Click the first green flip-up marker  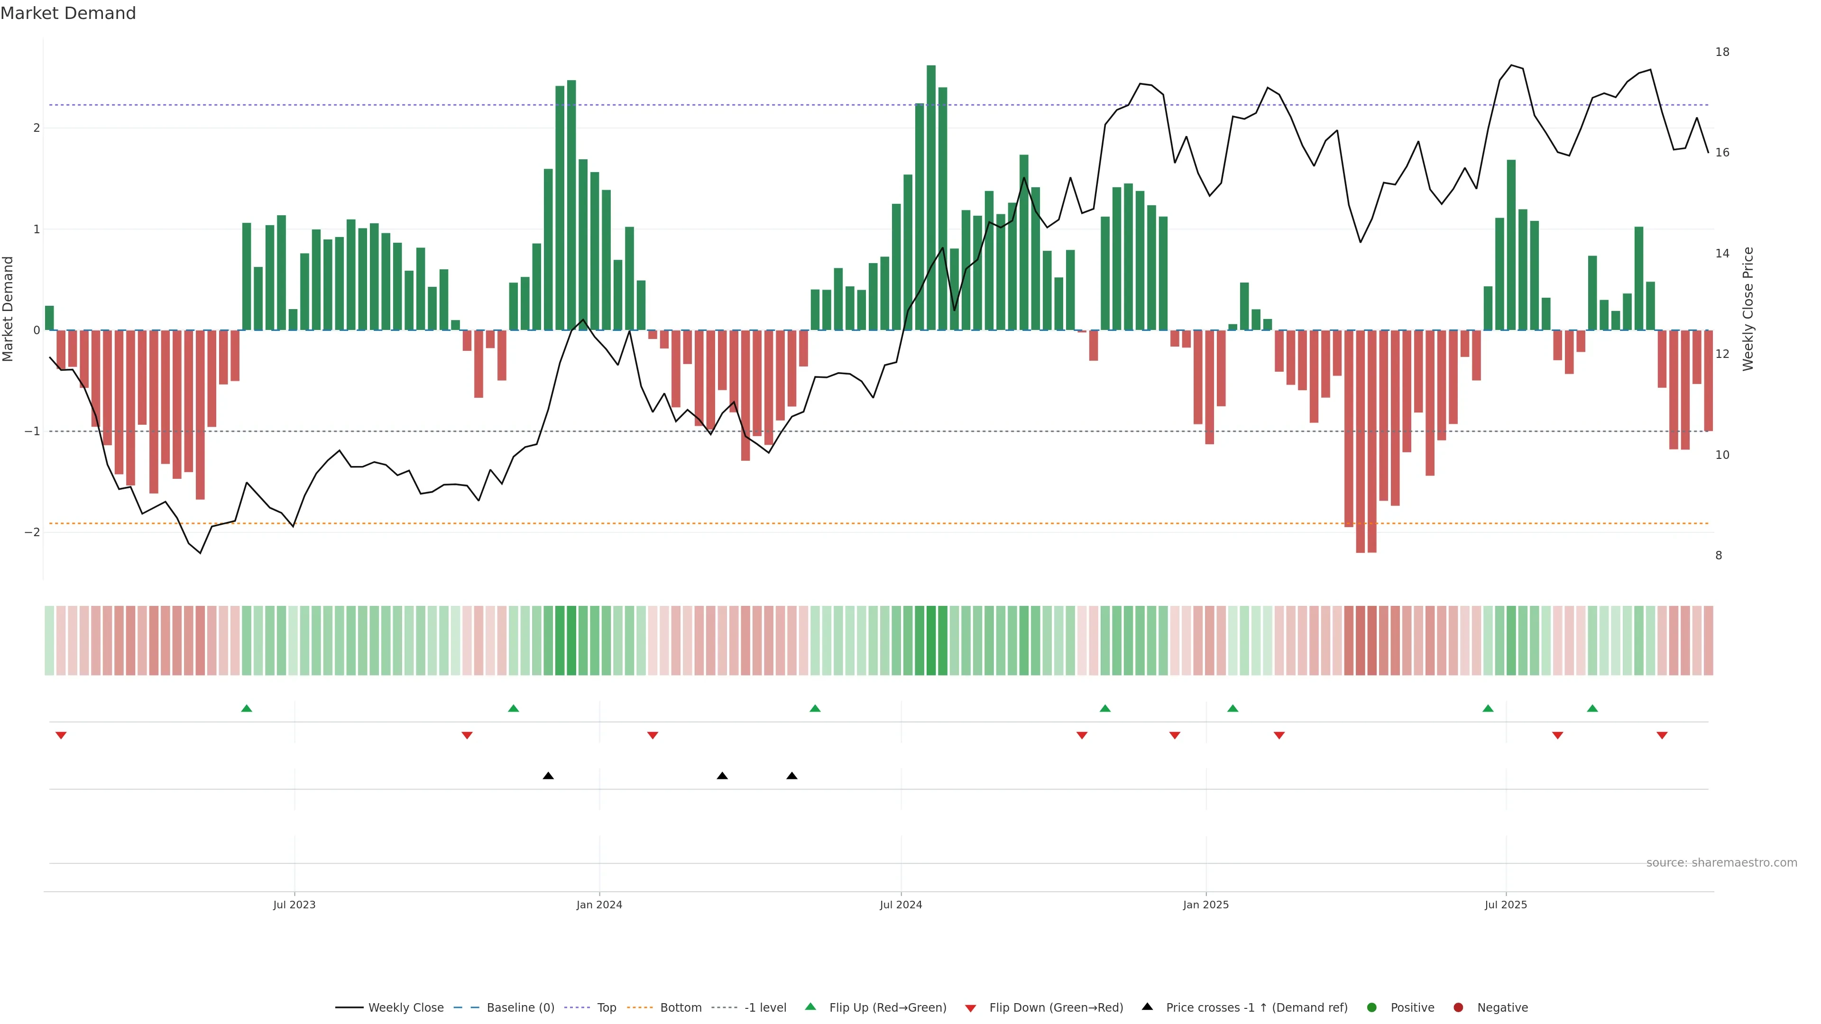[247, 708]
